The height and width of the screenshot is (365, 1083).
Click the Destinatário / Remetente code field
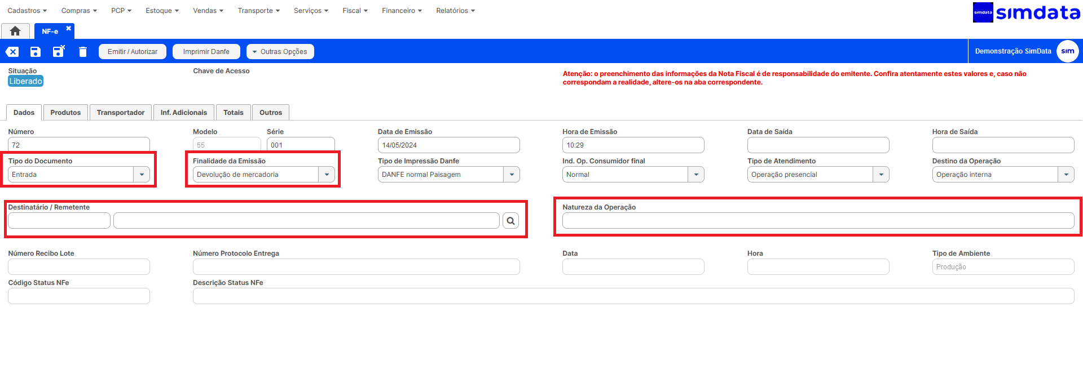[59, 221]
